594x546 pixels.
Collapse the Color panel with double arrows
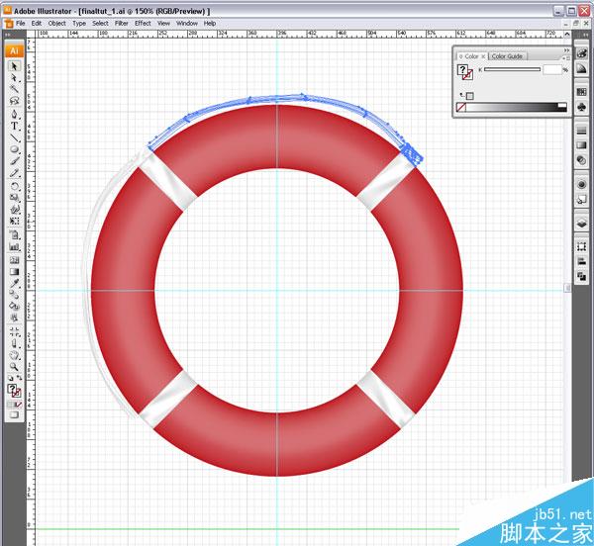click(566, 50)
